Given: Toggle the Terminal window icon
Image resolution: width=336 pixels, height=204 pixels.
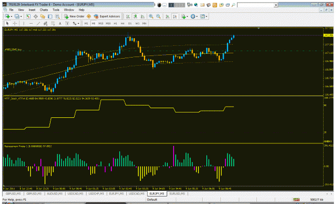Looking at the screenshot, I should [x=50, y=16].
